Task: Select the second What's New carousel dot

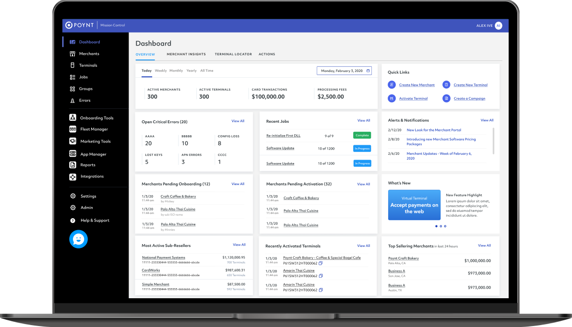Action: click(441, 226)
